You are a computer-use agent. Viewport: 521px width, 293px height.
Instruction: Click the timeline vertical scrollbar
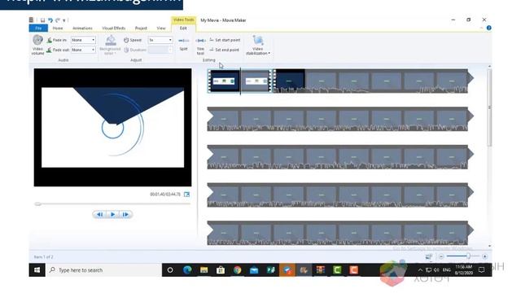tap(489, 107)
